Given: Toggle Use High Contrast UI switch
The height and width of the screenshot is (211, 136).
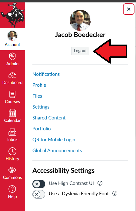Looking at the screenshot, I should pos(39,184).
